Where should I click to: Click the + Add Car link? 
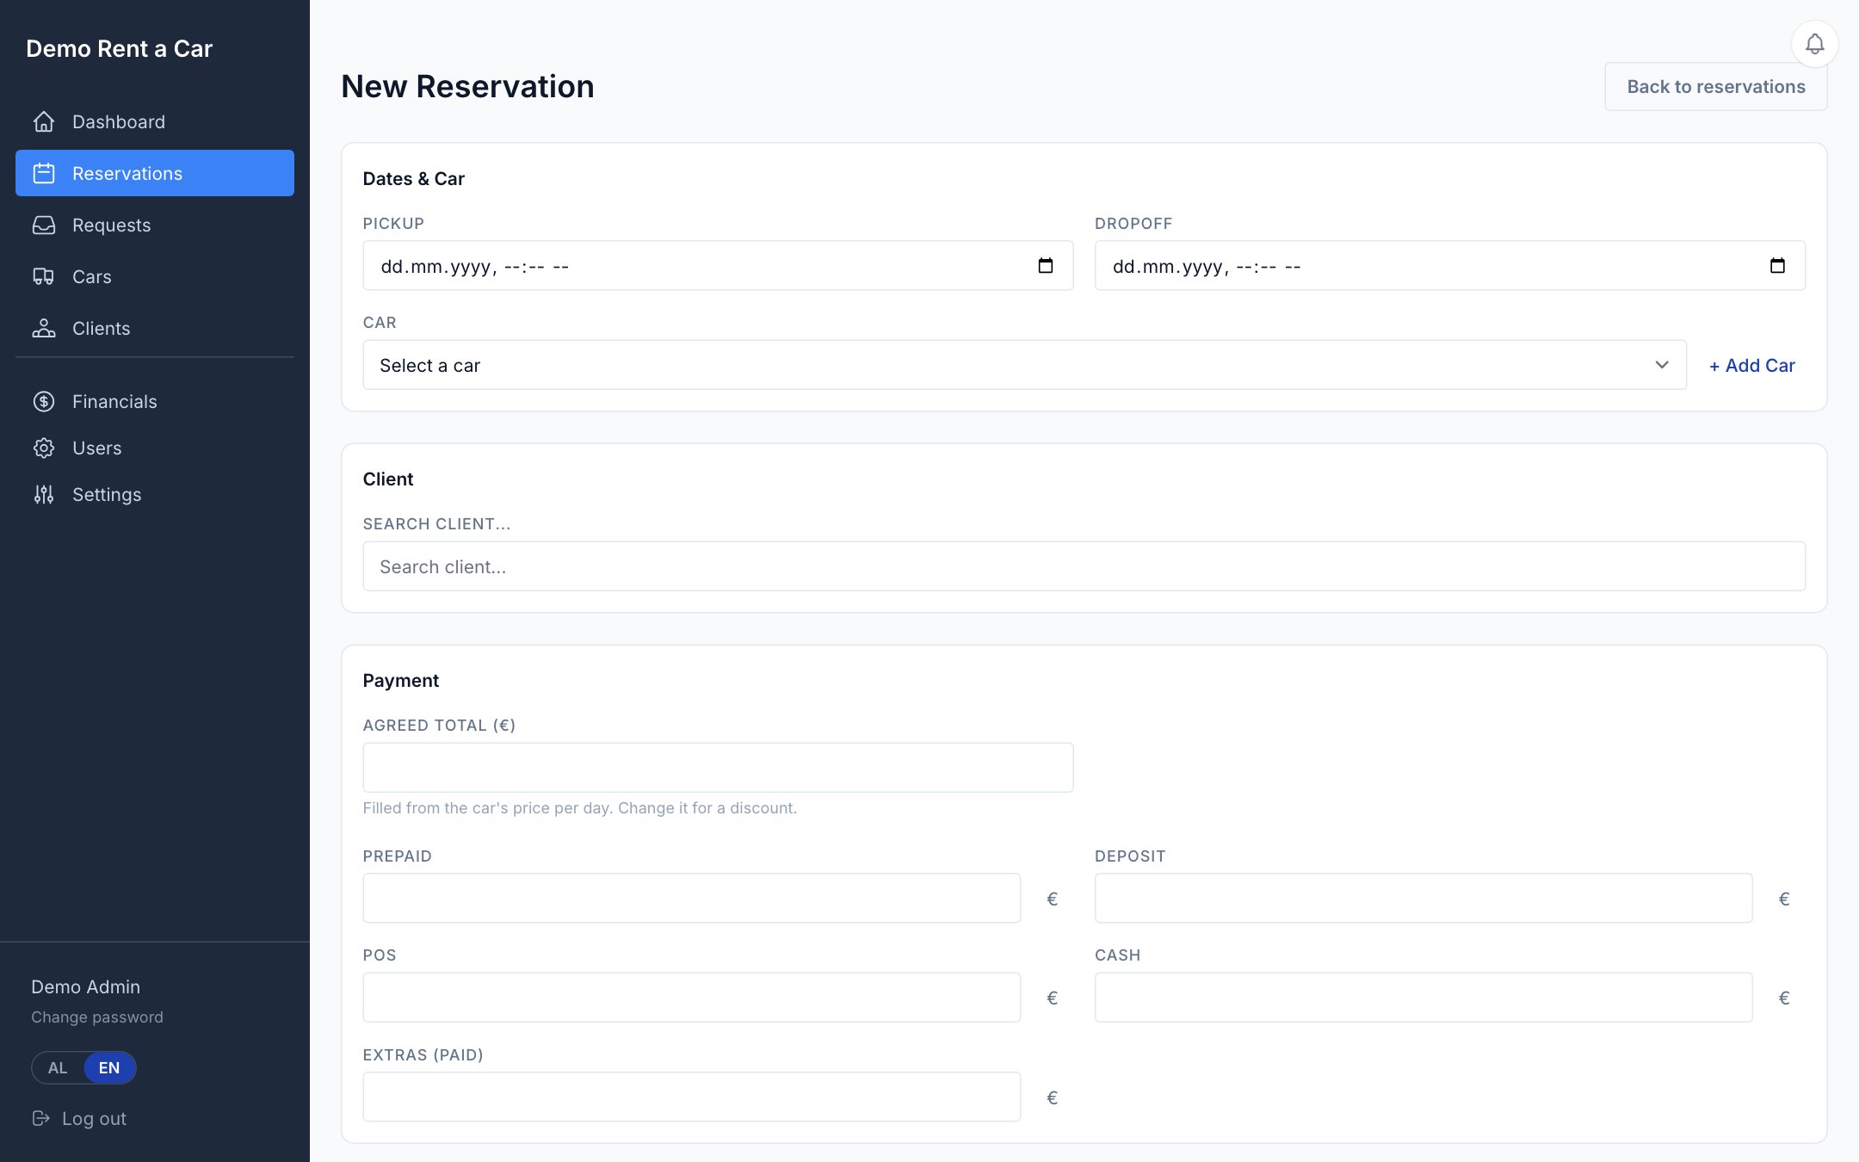pos(1751,365)
